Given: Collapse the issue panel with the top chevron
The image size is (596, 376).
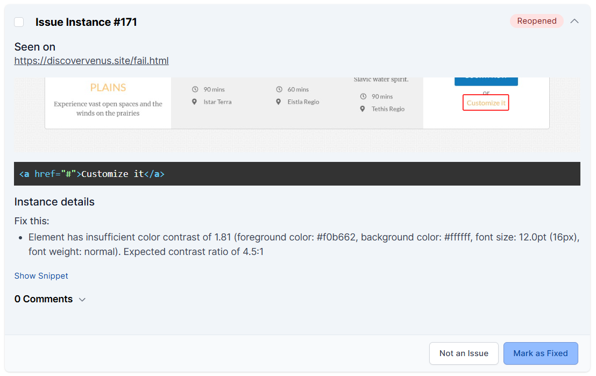Looking at the screenshot, I should (574, 22).
